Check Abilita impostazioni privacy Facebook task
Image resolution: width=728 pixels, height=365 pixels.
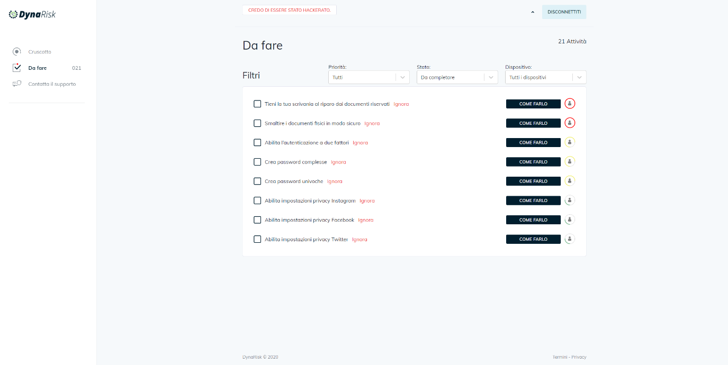[x=257, y=220]
